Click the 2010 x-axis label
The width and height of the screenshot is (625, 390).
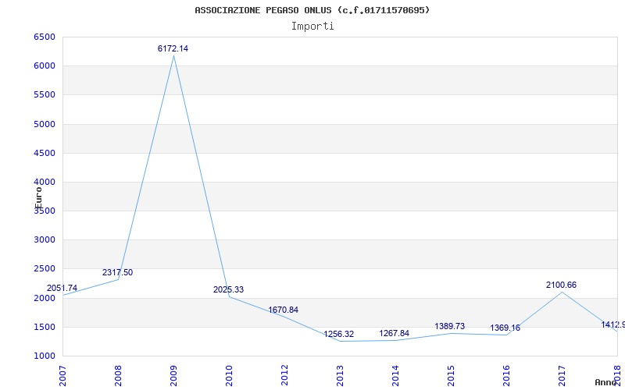[229, 376]
